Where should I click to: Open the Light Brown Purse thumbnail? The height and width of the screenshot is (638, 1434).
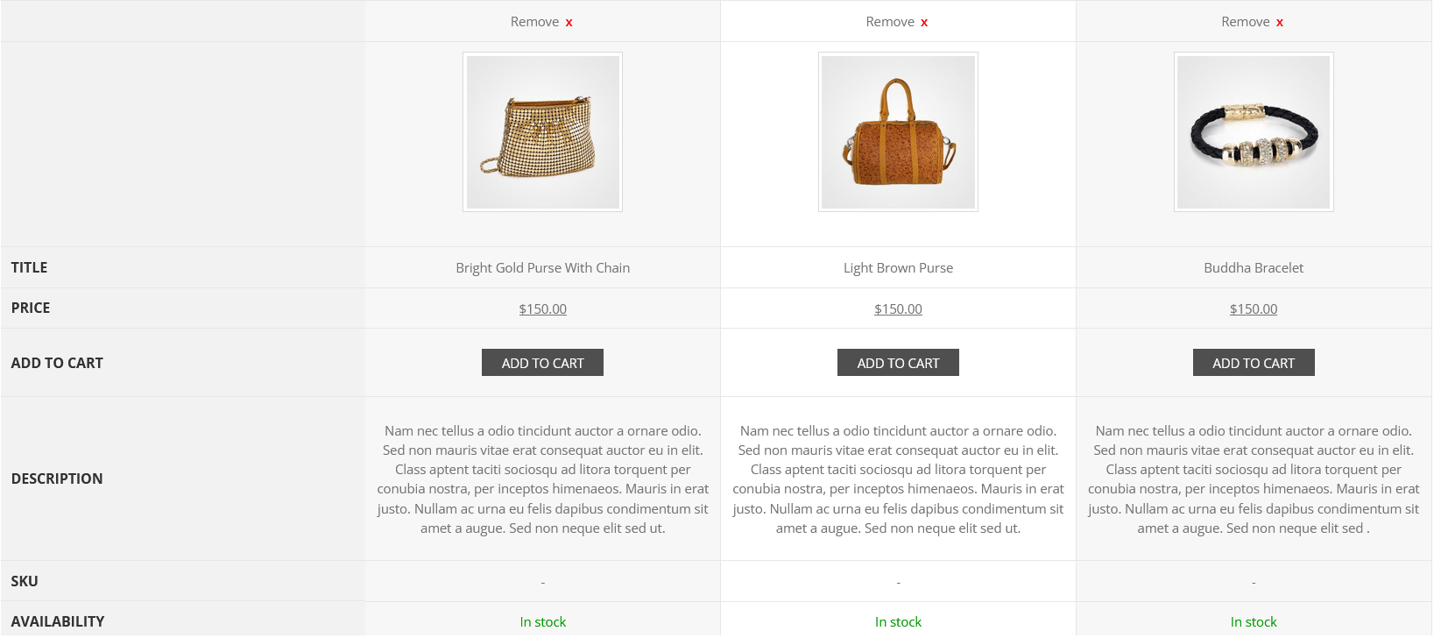pos(897,131)
